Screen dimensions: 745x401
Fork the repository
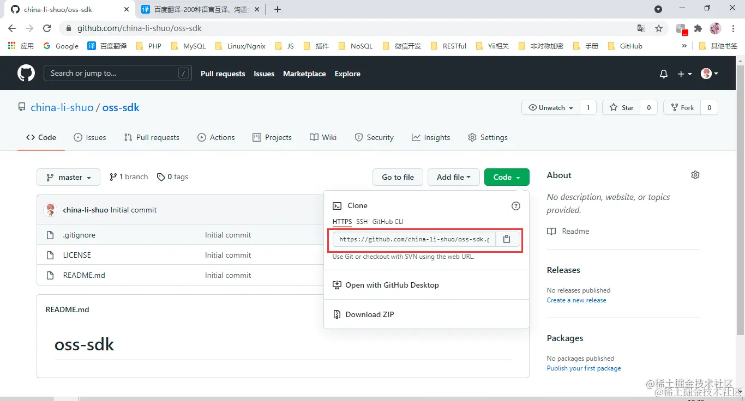(x=682, y=108)
